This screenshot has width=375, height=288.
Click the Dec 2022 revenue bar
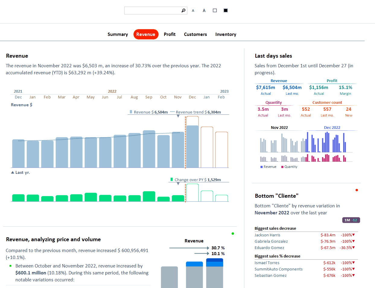(192, 146)
